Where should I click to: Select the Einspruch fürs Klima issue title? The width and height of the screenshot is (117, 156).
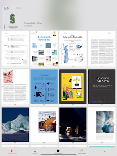pyautogui.click(x=33, y=23)
